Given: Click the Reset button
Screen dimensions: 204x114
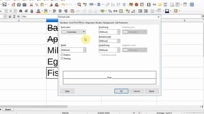Looking at the screenshot, I should pyautogui.click(x=152, y=91).
